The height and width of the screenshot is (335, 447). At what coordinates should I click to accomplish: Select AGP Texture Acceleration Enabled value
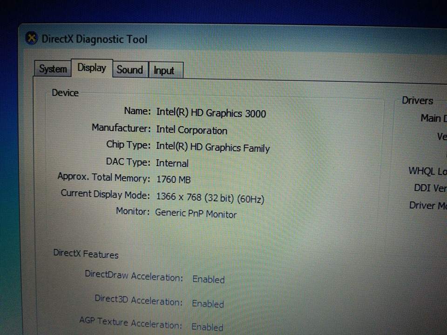tap(207, 327)
